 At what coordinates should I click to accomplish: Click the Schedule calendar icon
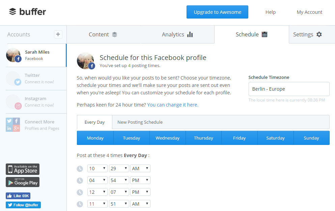click(x=264, y=34)
